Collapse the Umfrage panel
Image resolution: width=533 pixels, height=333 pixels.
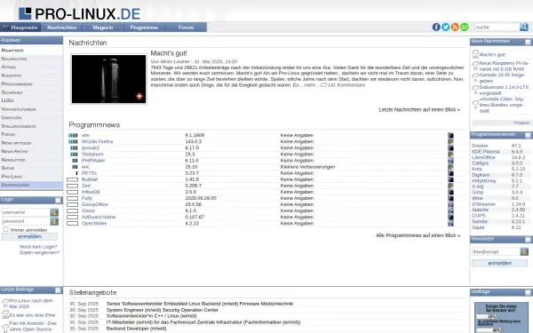click(x=528, y=292)
